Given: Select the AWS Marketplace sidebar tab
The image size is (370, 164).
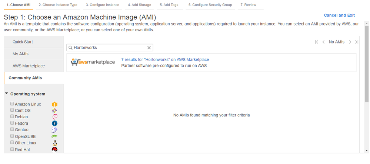Looking at the screenshot, I should (33, 66).
